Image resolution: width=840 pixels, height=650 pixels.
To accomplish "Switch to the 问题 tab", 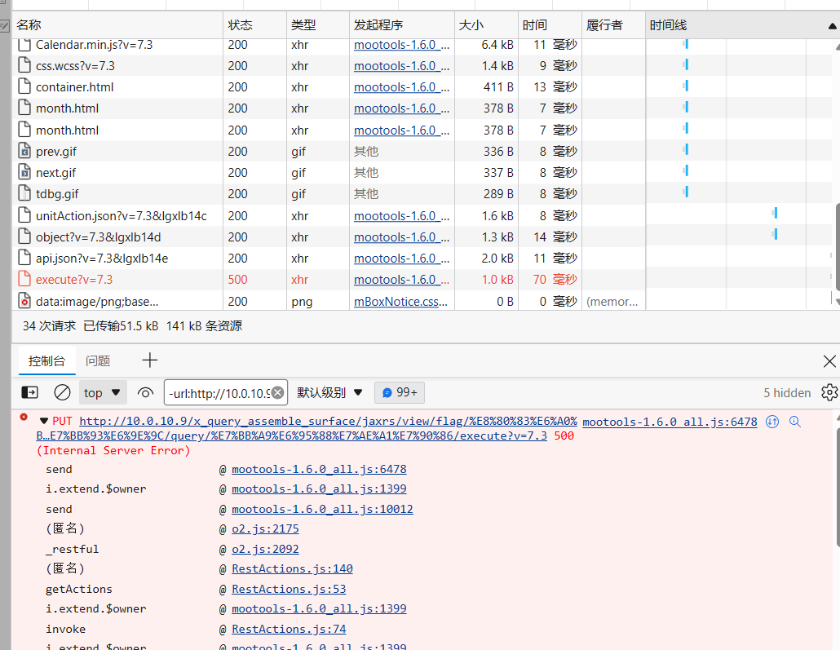I will tap(98, 360).
